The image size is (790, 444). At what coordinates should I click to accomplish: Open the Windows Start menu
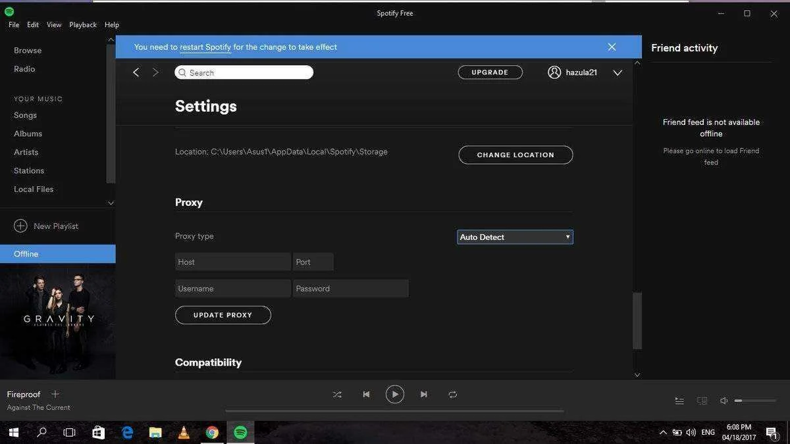point(13,432)
